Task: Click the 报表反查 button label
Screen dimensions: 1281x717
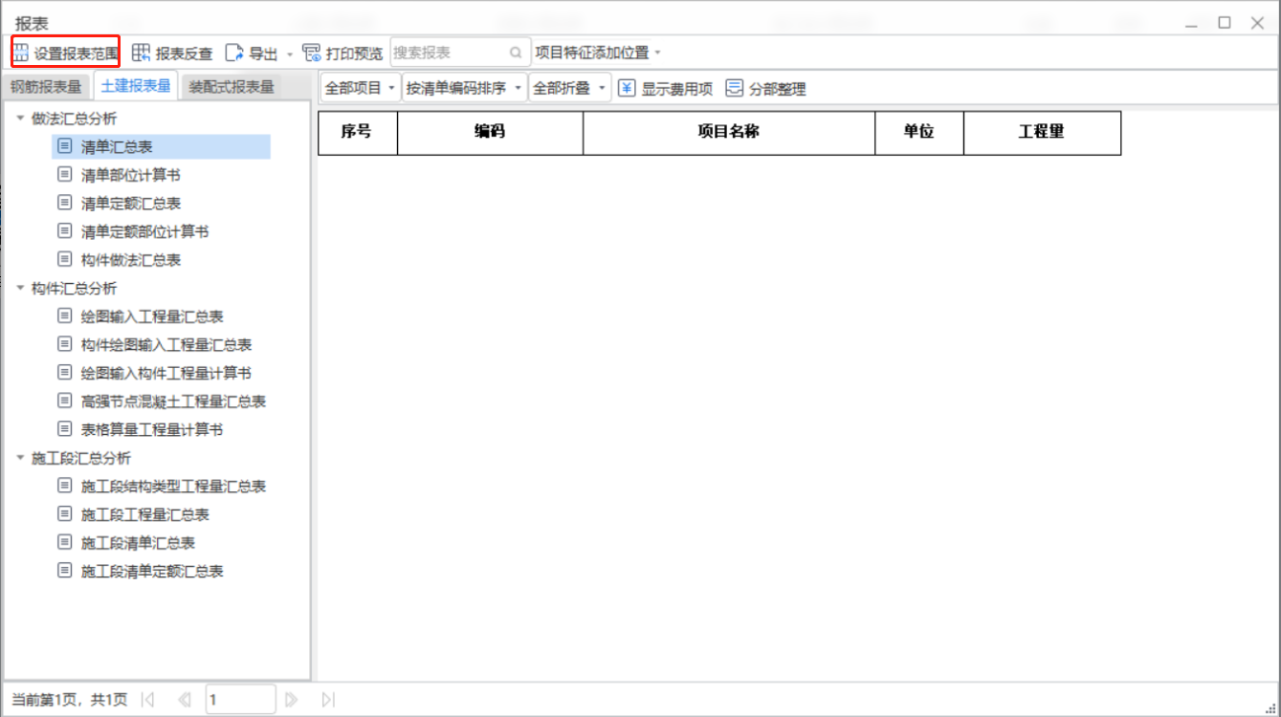Action: [184, 54]
